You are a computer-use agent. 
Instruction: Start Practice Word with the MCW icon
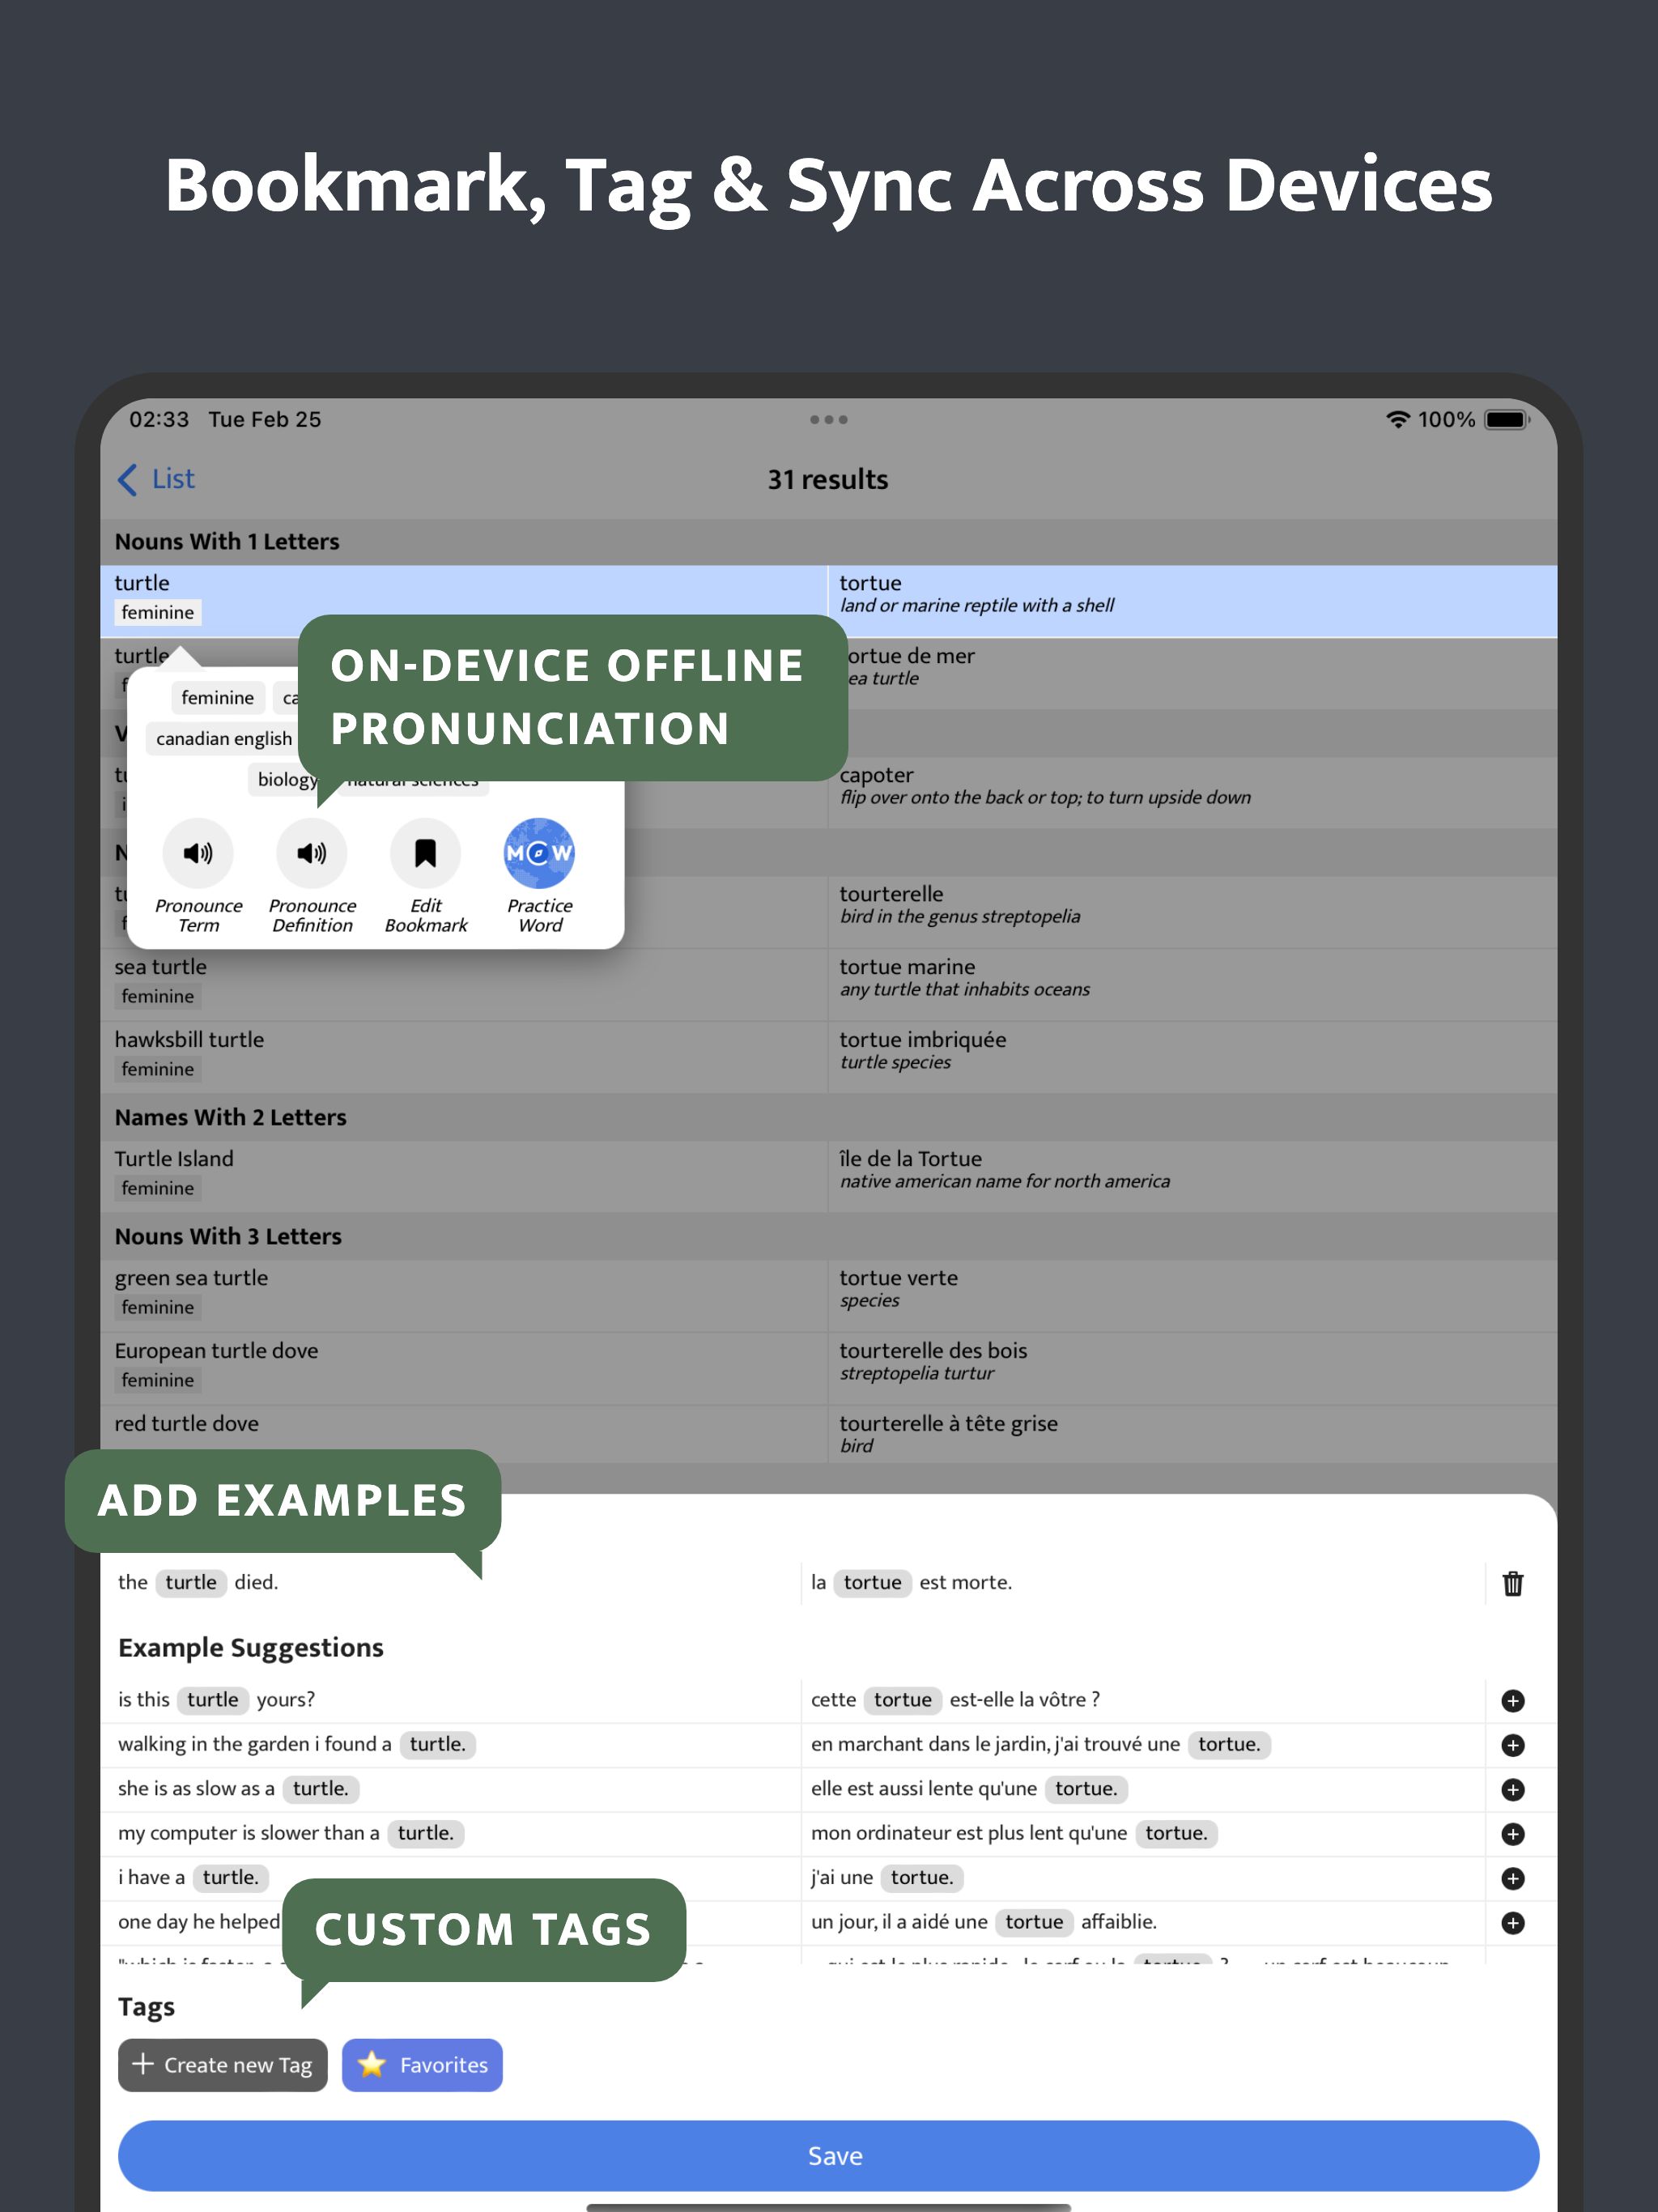(539, 853)
